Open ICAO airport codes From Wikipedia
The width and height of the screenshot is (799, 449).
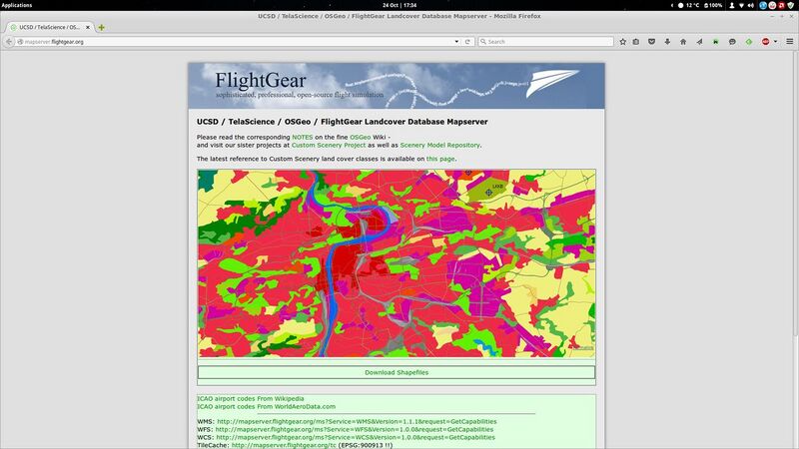(251, 398)
